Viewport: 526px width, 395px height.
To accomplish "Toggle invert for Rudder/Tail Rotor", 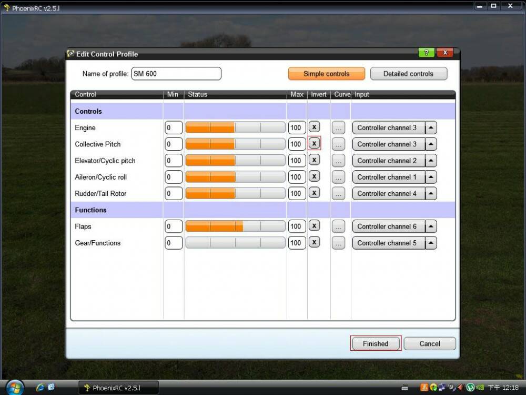I will point(314,193).
